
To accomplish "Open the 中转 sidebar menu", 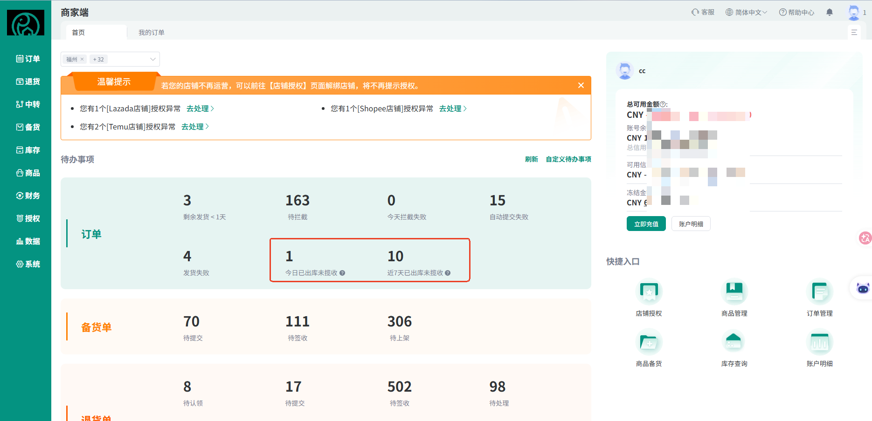I will 28,104.
